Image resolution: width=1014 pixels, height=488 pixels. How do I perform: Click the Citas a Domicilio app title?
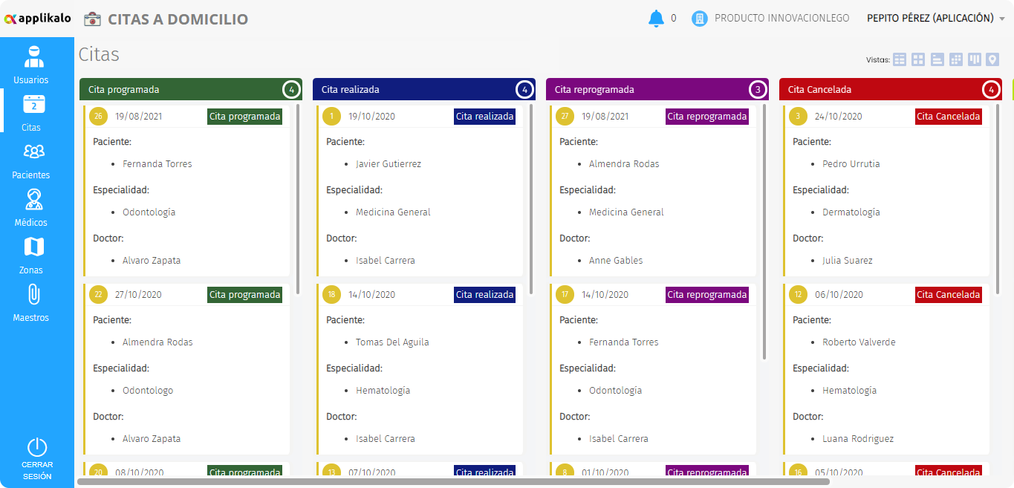point(178,19)
